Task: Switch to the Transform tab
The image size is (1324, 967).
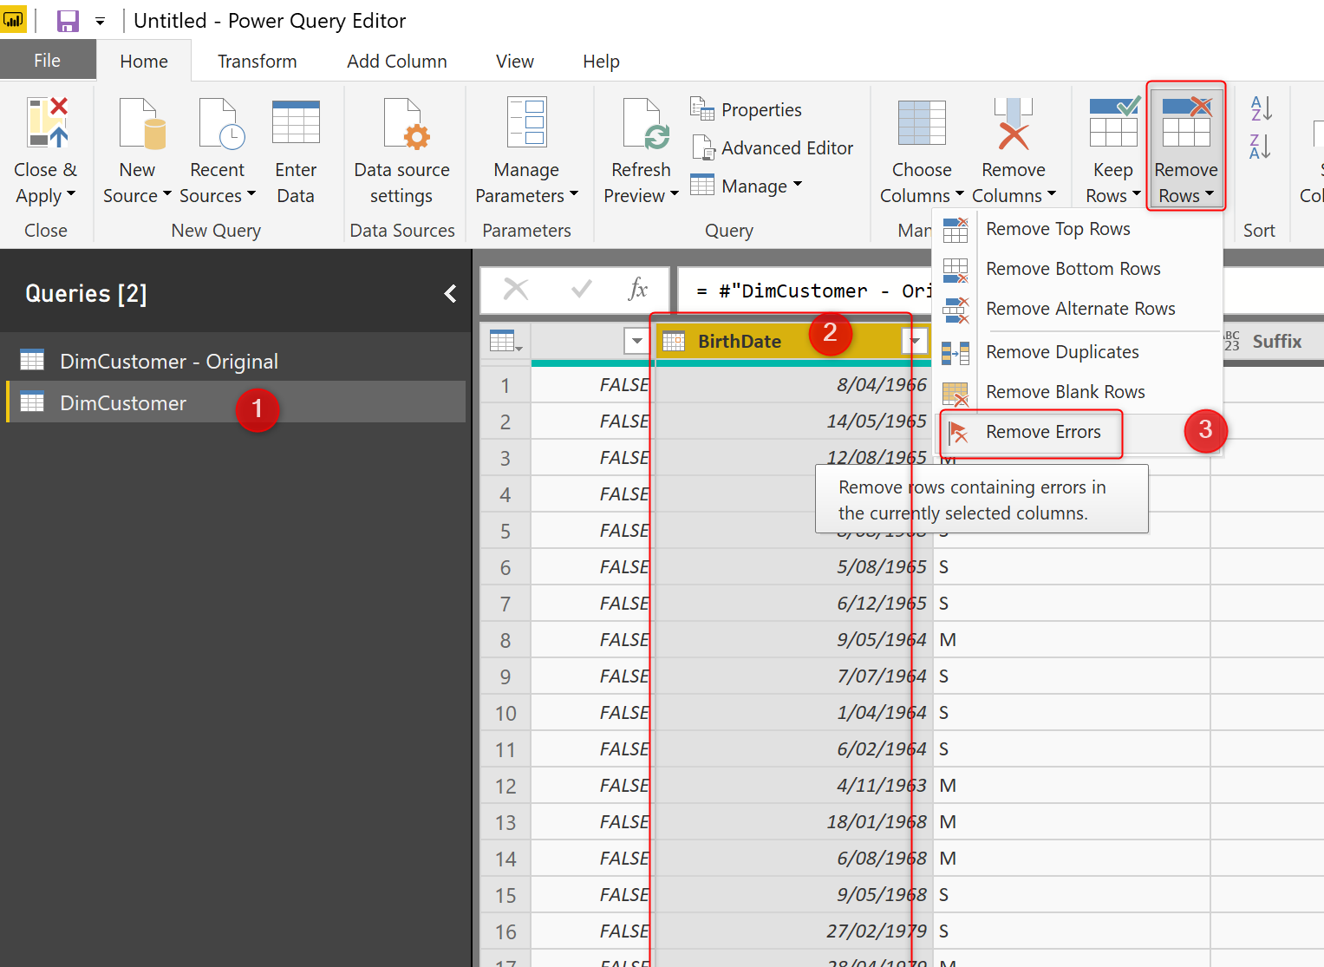Action: (x=256, y=61)
